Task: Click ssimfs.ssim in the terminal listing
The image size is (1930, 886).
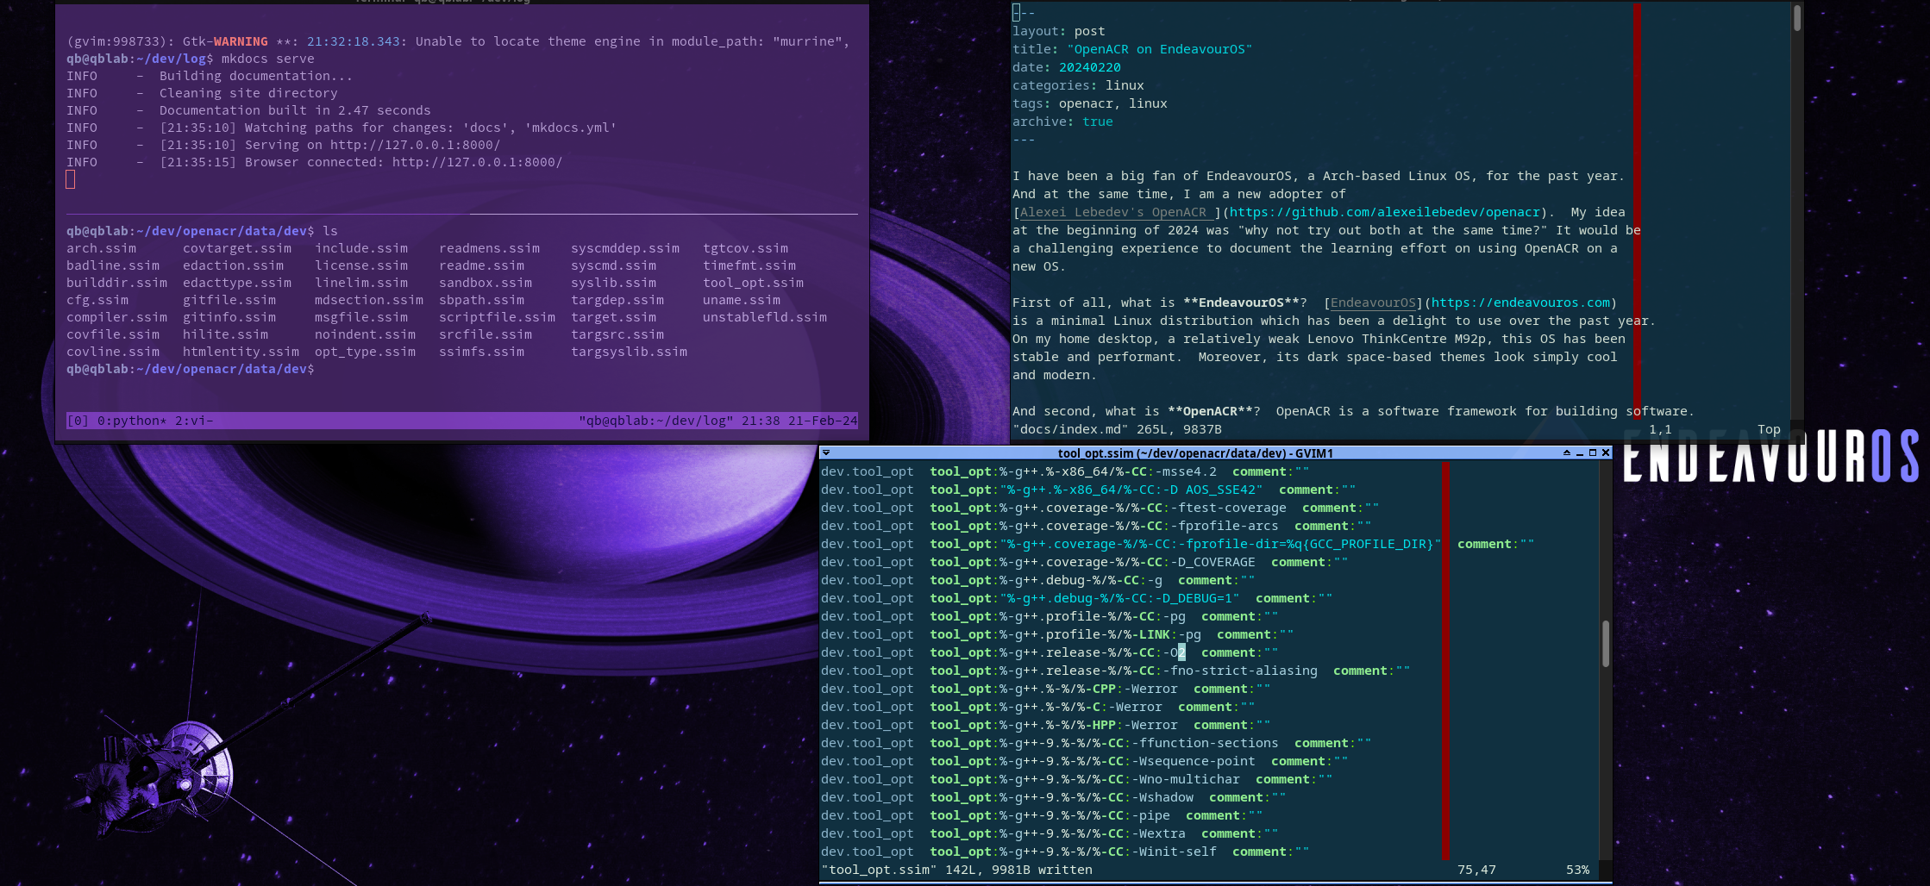Action: pos(481,352)
